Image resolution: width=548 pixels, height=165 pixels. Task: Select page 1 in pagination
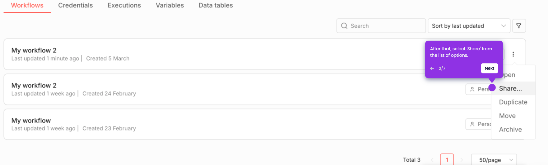tap(447, 160)
